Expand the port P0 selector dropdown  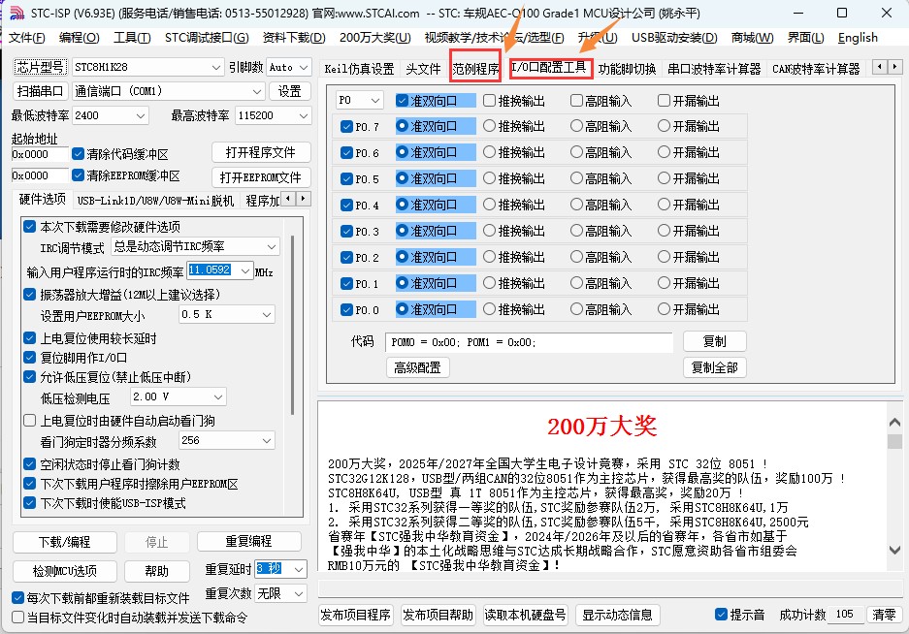click(x=375, y=100)
